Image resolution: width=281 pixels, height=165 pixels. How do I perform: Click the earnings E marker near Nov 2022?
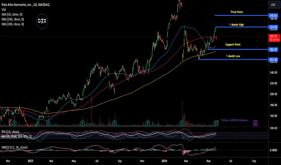tap(14, 123)
